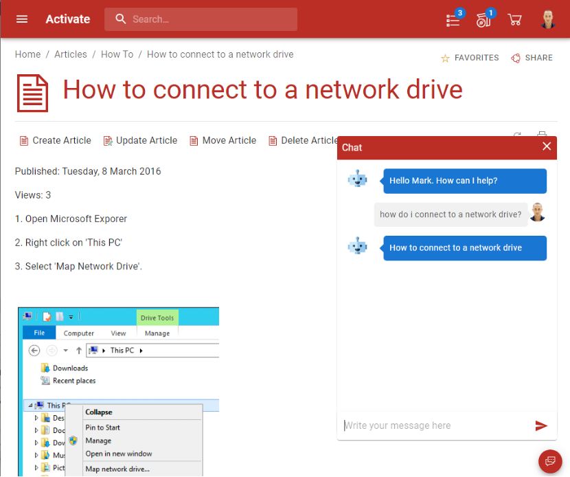Click Update Article

[x=140, y=140]
